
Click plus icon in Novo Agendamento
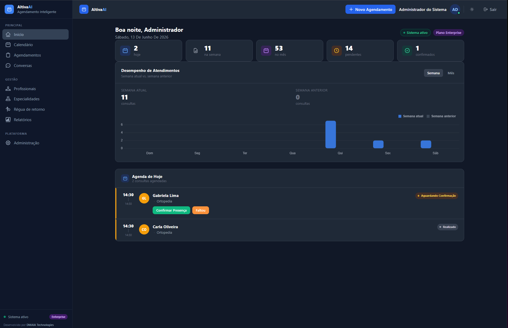tap(351, 9)
